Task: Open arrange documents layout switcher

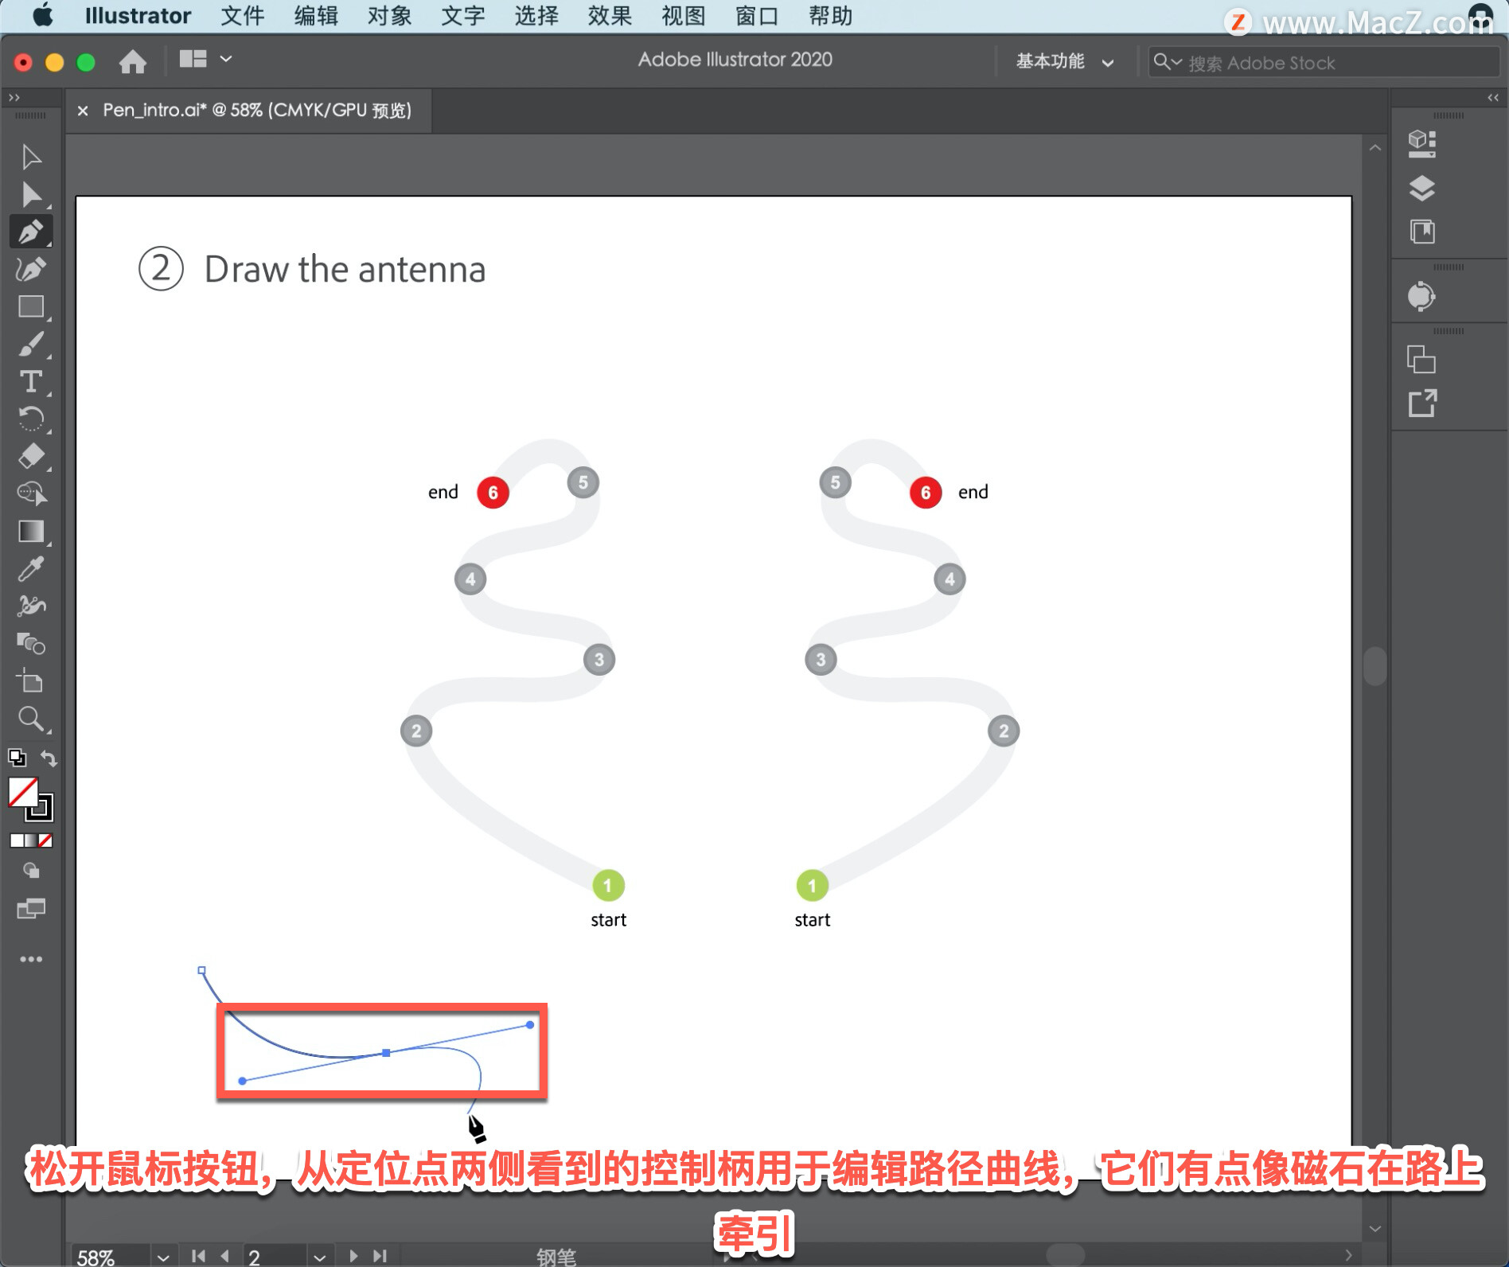Action: 205,59
